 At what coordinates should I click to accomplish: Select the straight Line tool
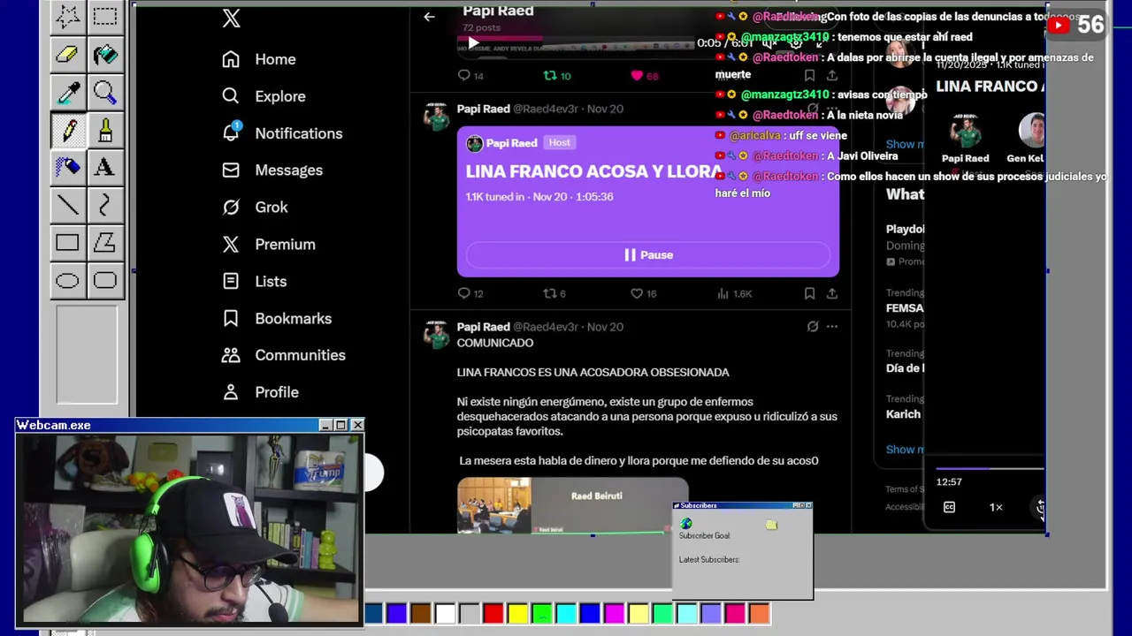coord(68,204)
